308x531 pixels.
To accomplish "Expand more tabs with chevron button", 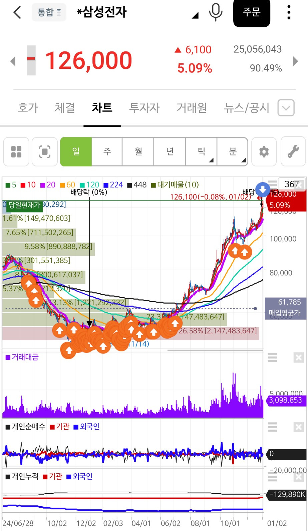I will pos(286,108).
